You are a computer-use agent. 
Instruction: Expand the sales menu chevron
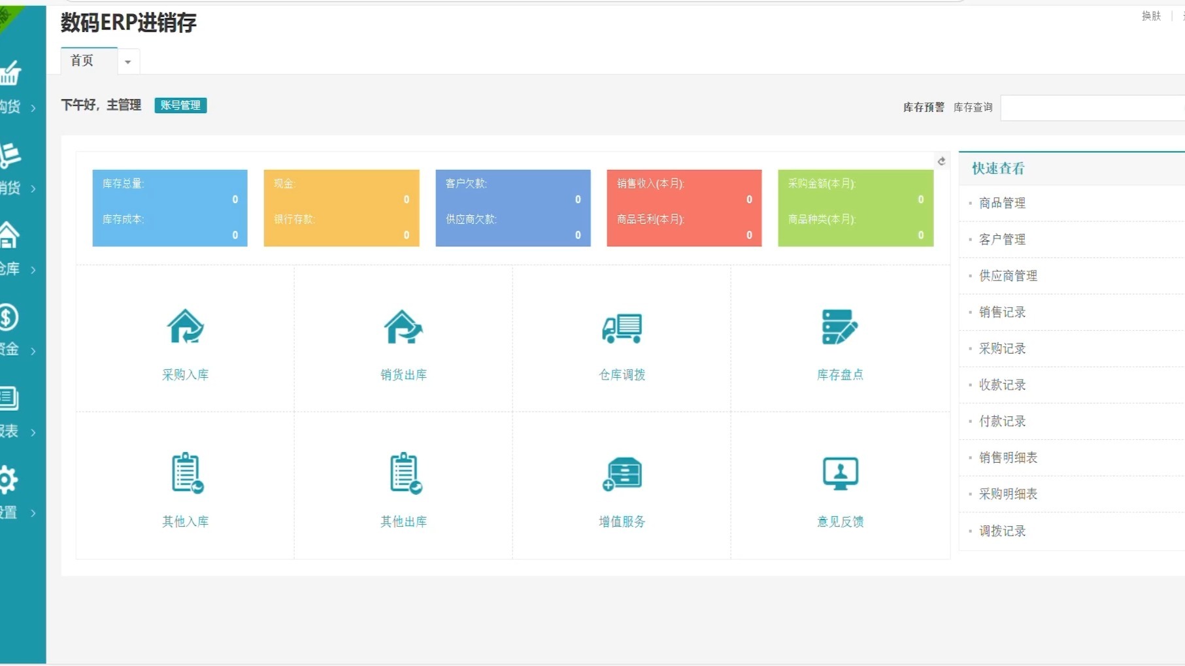point(33,189)
